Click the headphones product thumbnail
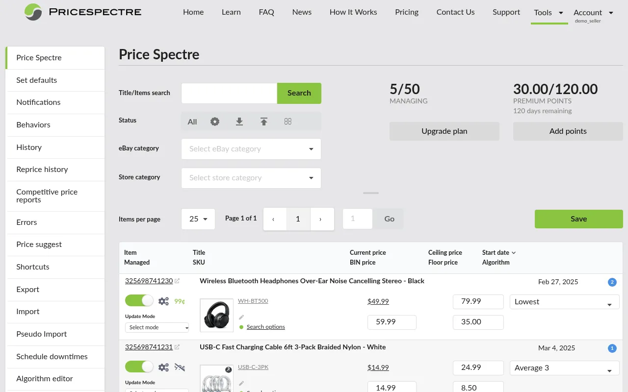The image size is (628, 392). click(x=216, y=315)
